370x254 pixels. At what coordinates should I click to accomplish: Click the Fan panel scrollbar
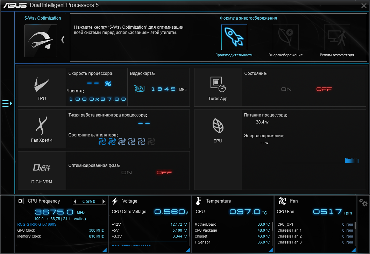pos(355,225)
